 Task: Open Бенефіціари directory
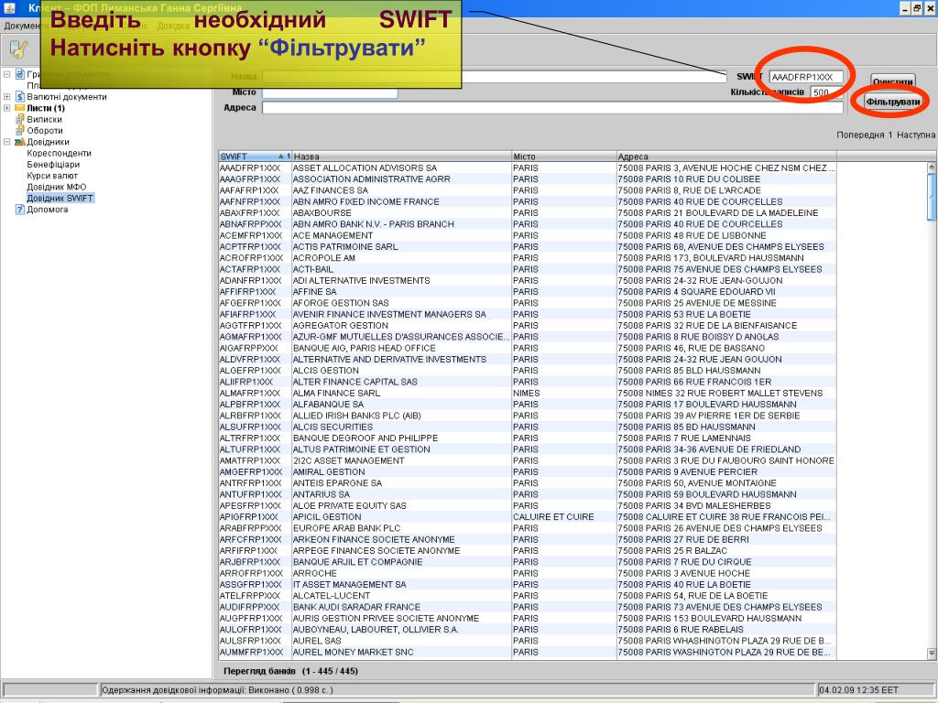pyautogui.click(x=52, y=165)
